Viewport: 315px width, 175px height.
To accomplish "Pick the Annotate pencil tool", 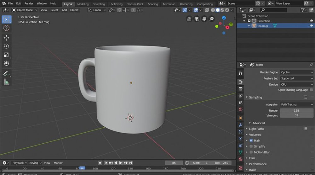I will click(x=6, y=73).
